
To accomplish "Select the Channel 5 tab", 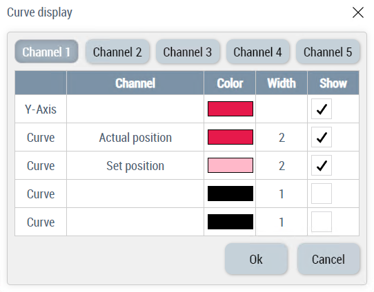I will pyautogui.click(x=328, y=52).
